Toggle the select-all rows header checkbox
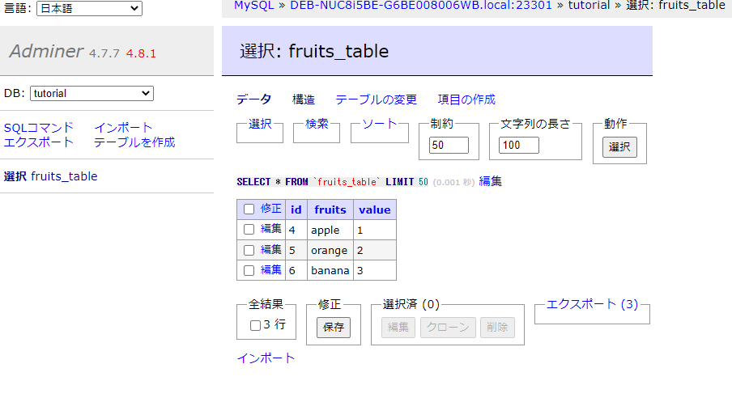Image resolution: width=732 pixels, height=402 pixels. (249, 209)
